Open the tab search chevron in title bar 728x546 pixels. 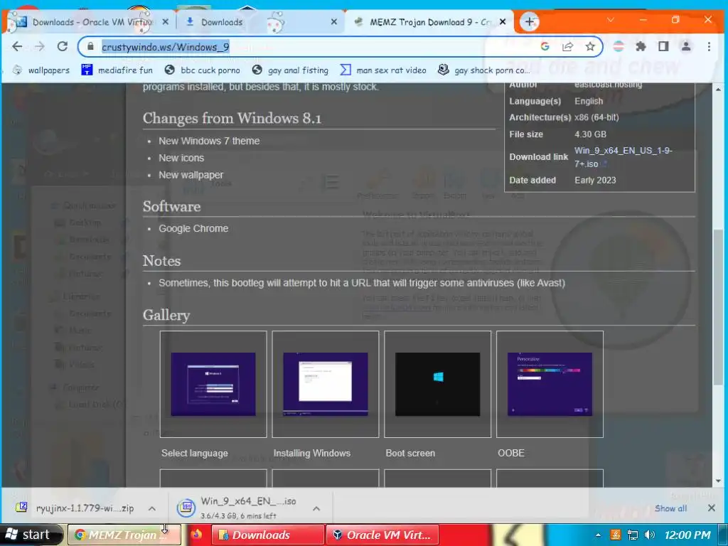[x=610, y=20]
